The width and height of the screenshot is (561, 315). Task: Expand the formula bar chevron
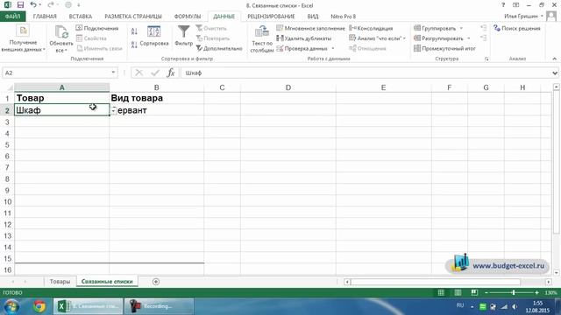pyautogui.click(x=555, y=73)
